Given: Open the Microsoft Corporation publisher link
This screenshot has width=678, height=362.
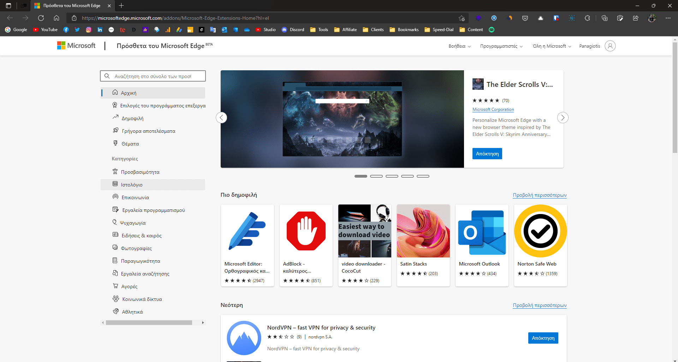Looking at the screenshot, I should click(x=493, y=109).
